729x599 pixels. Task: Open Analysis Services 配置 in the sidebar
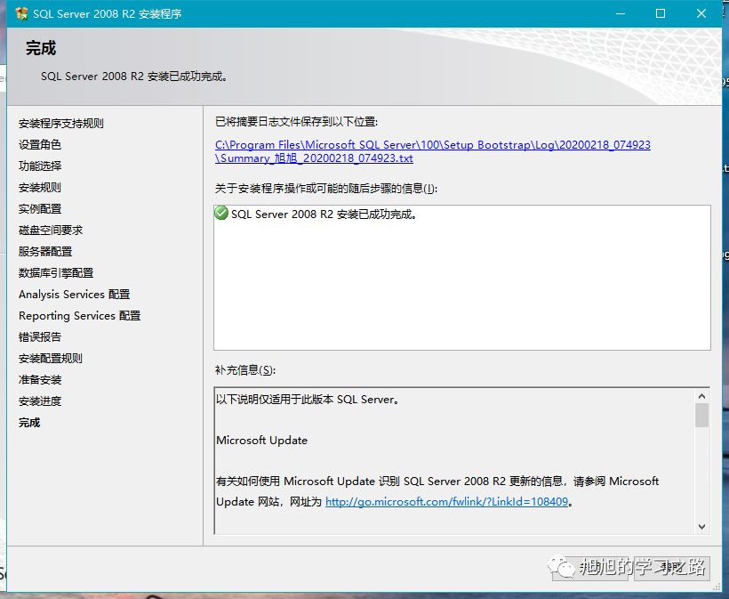73,294
